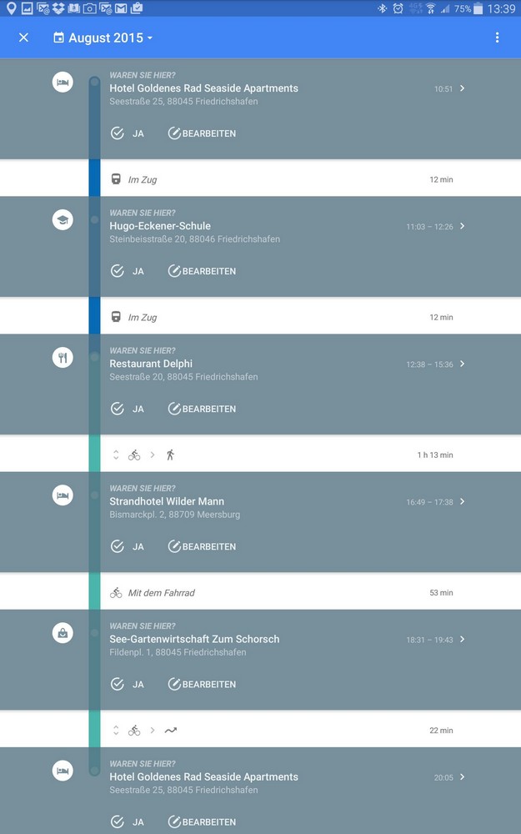Expand the 22 min cycling segment
Image resolution: width=521 pixels, height=834 pixels.
pos(116,730)
